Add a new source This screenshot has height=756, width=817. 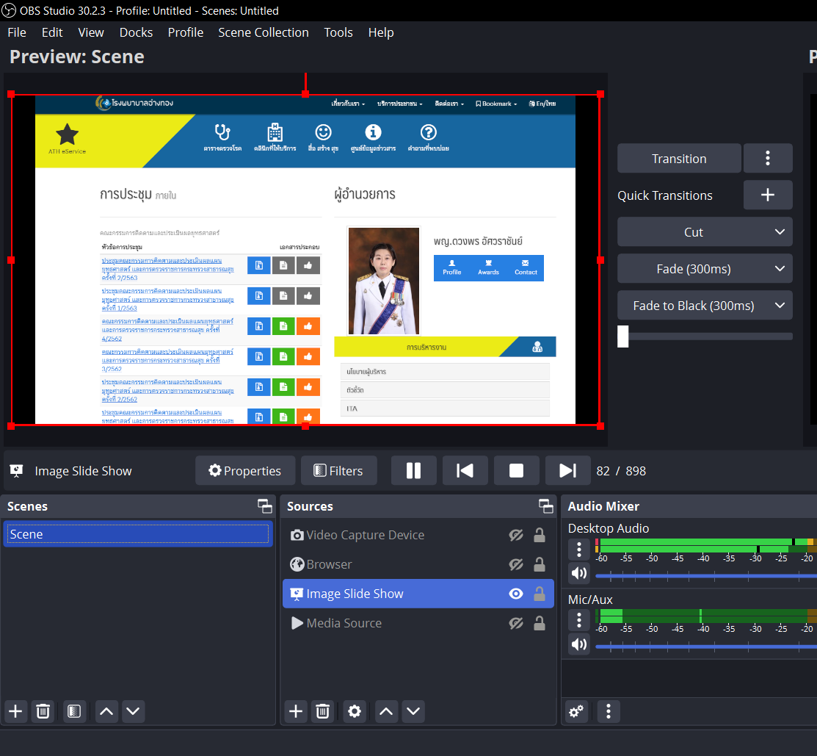click(x=296, y=711)
